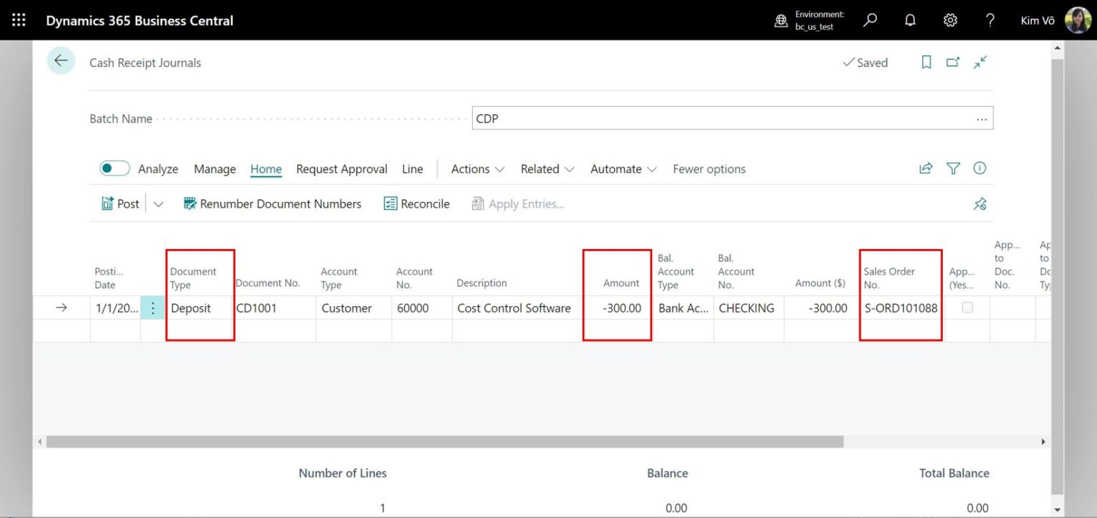The image size is (1097, 518).
Task: Click Kim Võ profile avatar
Action: tap(1078, 20)
